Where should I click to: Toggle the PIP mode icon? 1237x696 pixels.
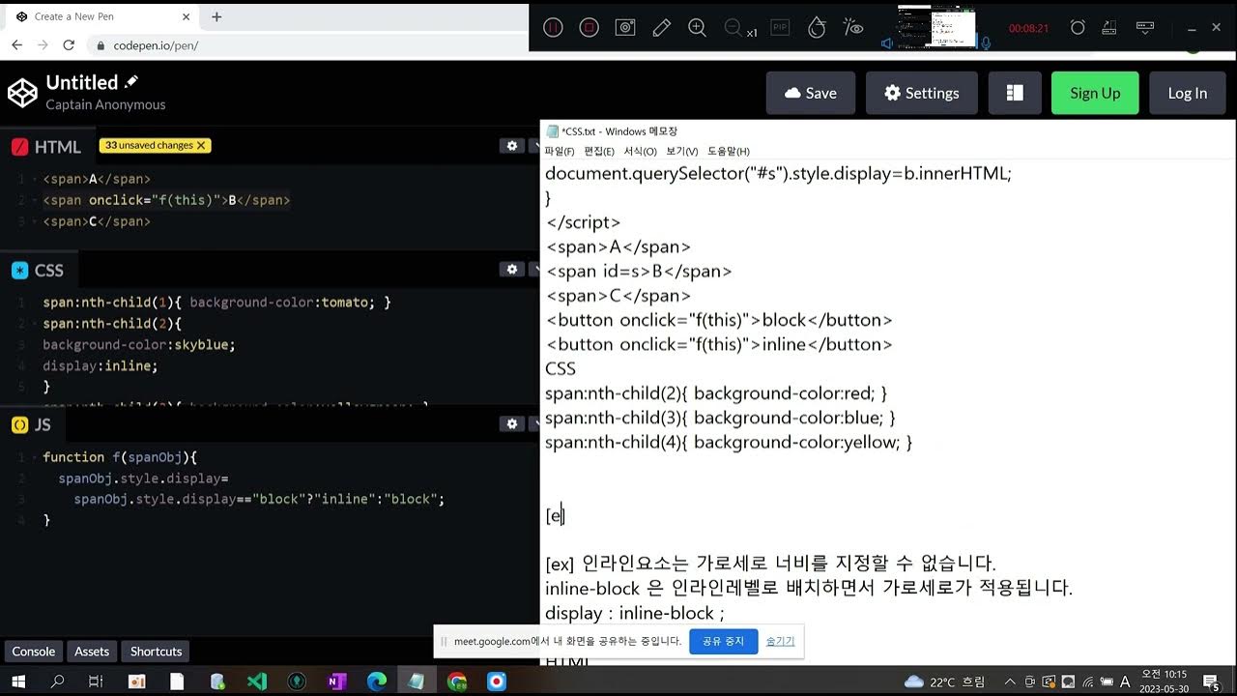point(780,28)
